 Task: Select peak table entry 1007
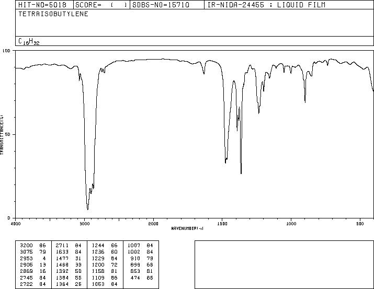click(134, 246)
